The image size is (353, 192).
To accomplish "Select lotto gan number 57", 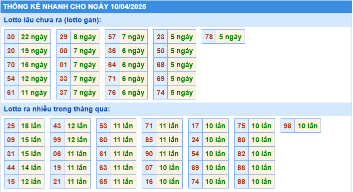I will (112, 37).
